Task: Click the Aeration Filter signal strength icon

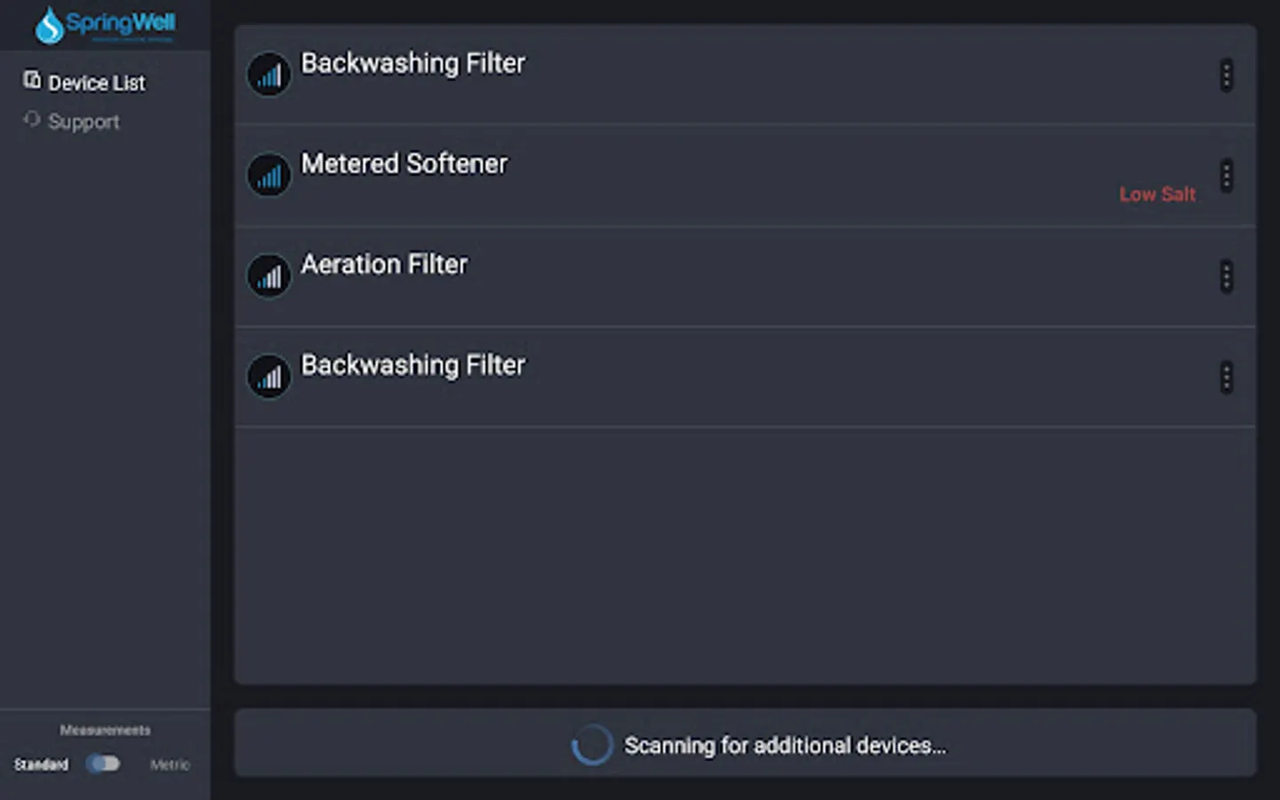Action: [268, 276]
